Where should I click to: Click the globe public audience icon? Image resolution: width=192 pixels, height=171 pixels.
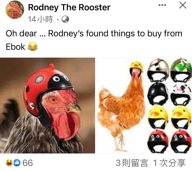pyautogui.click(x=65, y=19)
